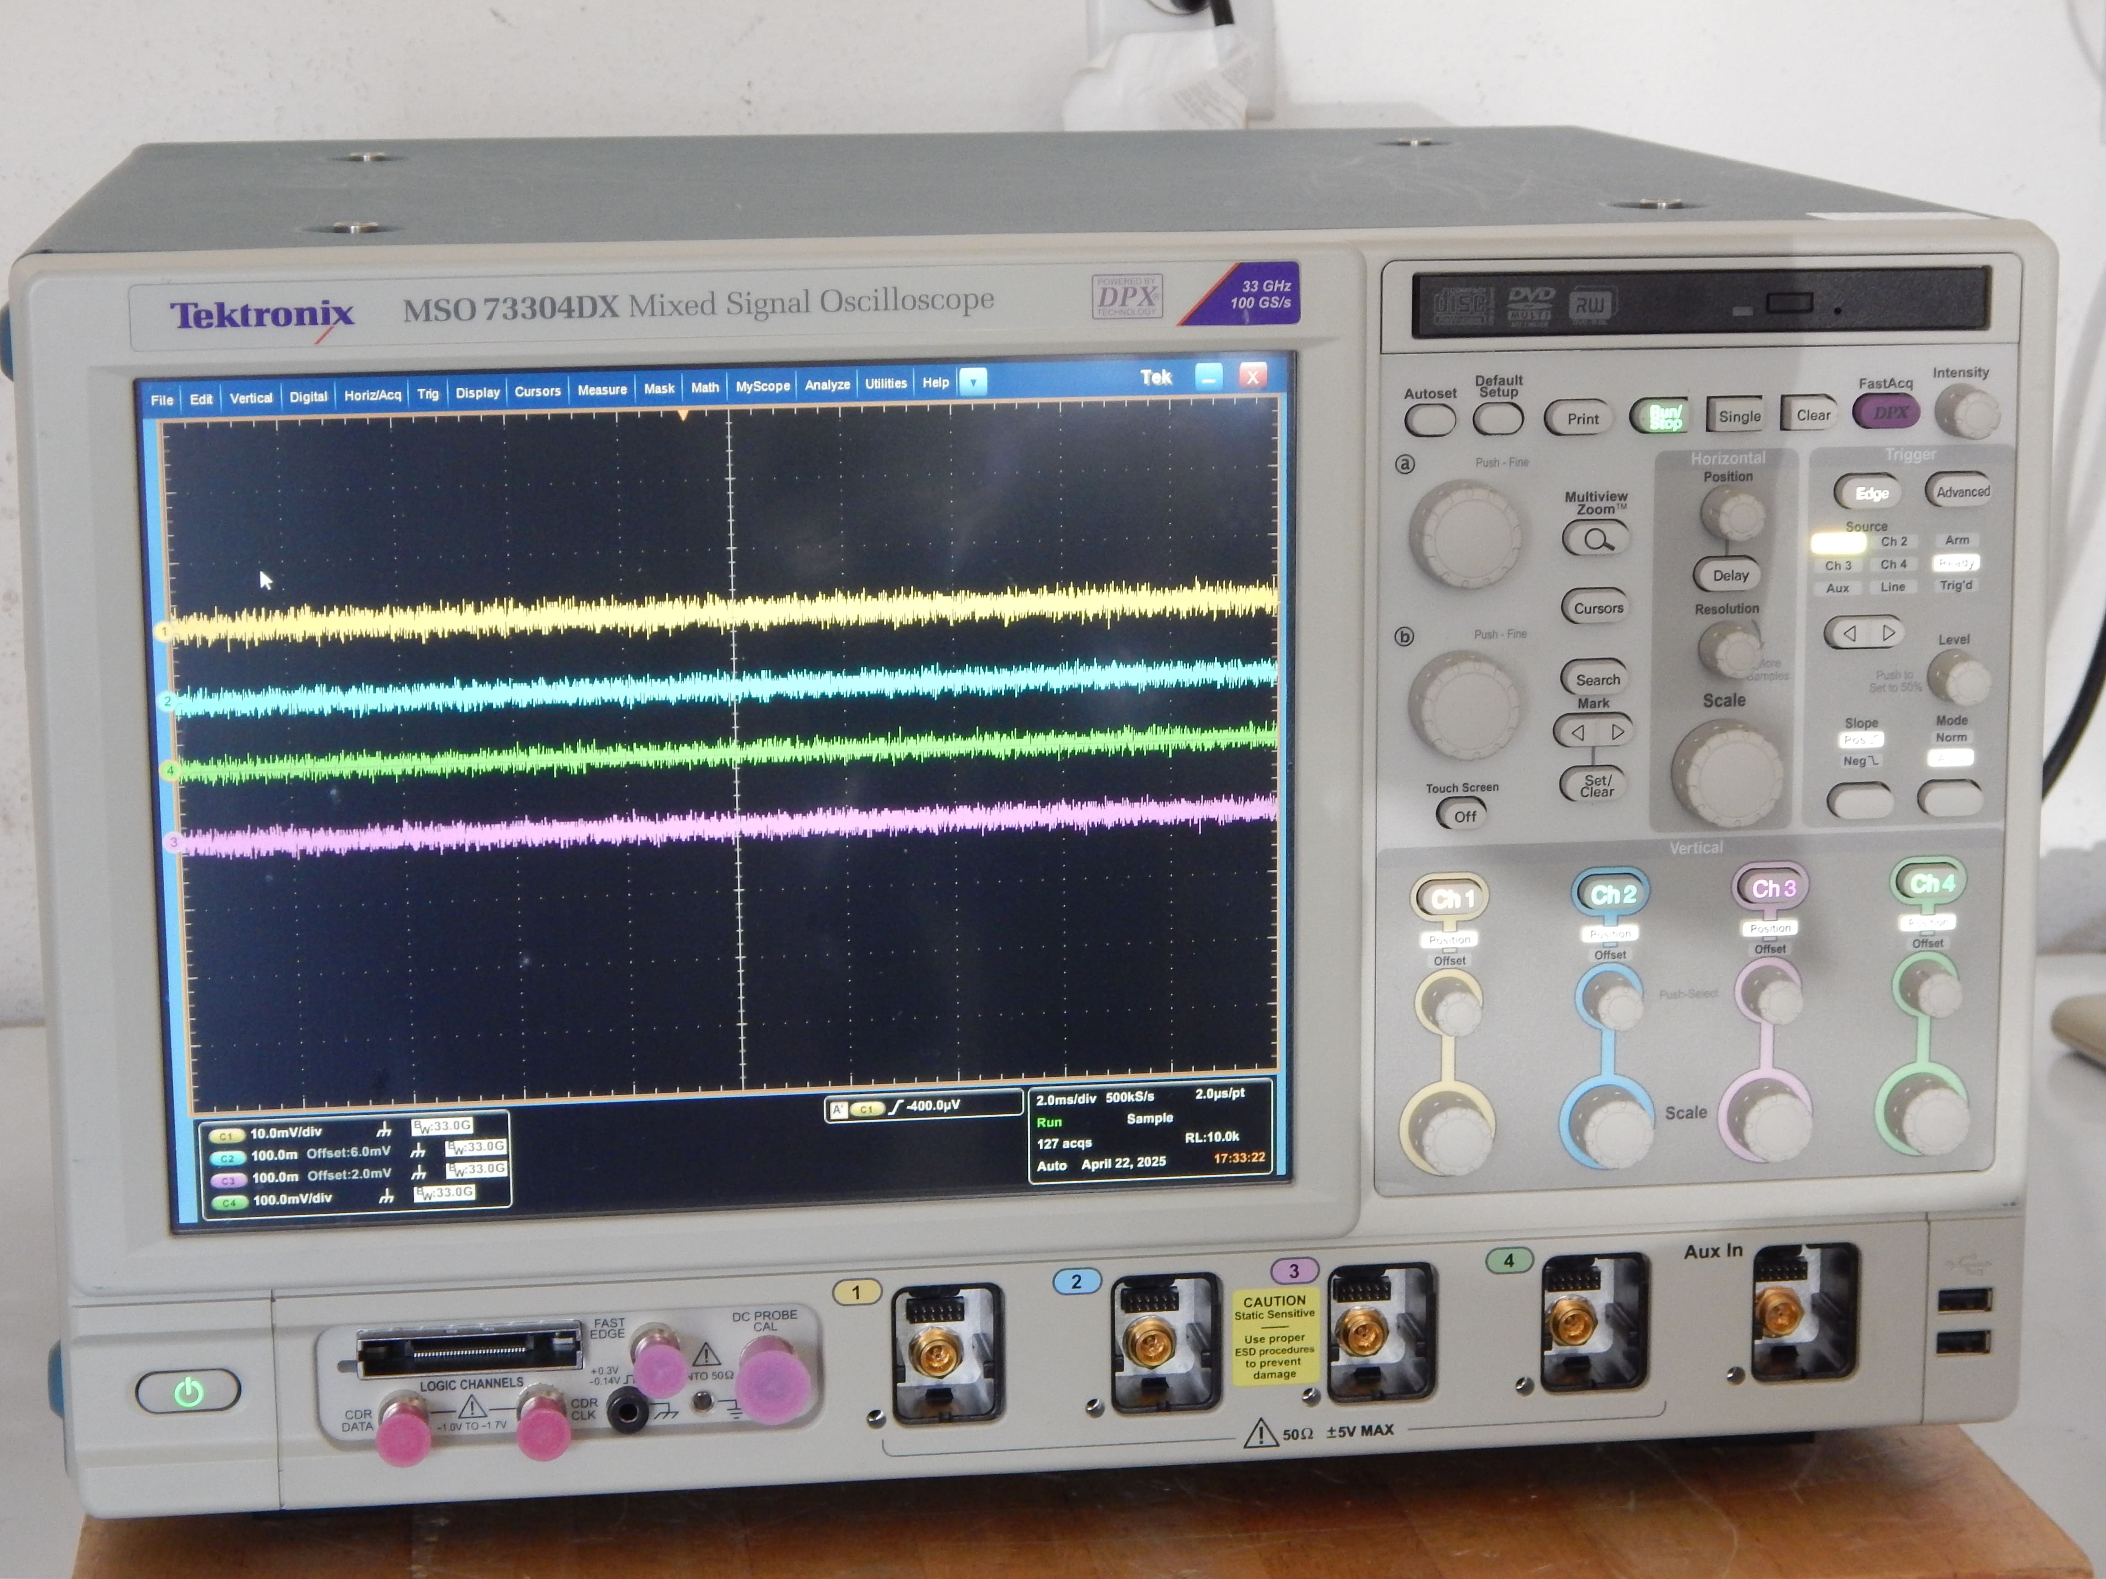Click the BW:33.0G bandwidth badge for channel C2
The image size is (2106, 1579).
477,1148
